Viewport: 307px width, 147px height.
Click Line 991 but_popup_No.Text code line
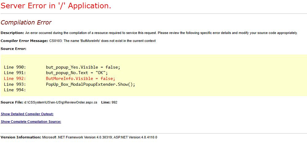(x=56, y=73)
